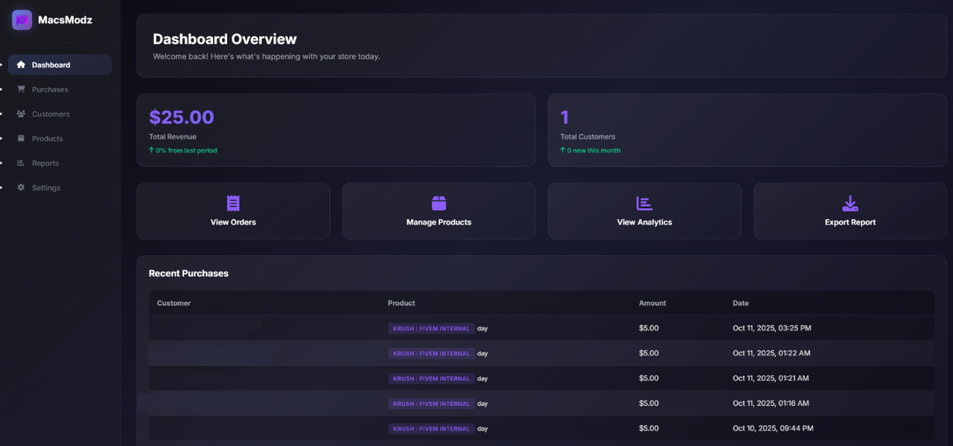Click the product tag in the 09:44 PM row
Screen dimensions: 953x446
(431, 429)
